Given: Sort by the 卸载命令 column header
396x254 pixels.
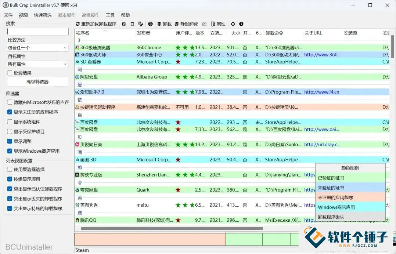Looking at the screenshot, I should 284,33.
